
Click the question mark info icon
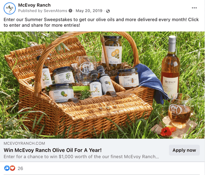(70, 11)
